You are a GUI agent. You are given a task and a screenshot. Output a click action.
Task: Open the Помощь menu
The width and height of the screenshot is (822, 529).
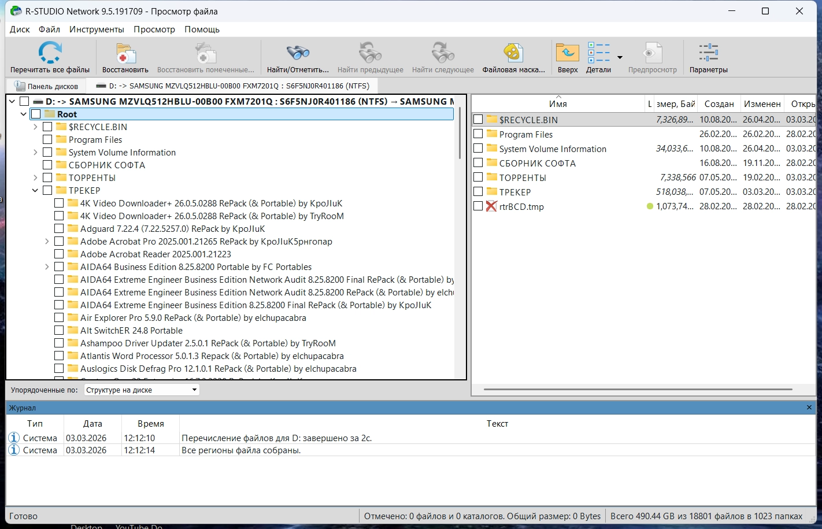[202, 29]
